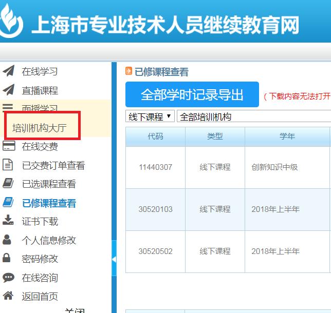The width and height of the screenshot is (331, 313).
Task: Open the 线下课程 course type dropdown
Action: [150, 116]
